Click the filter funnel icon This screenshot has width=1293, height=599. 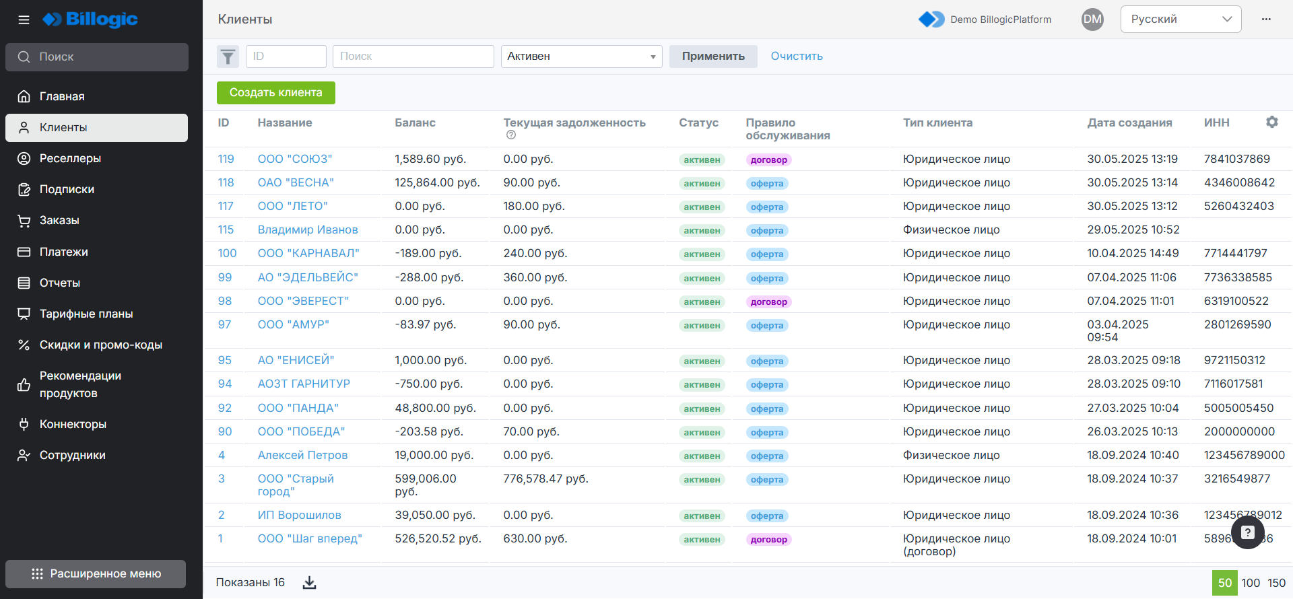point(228,57)
